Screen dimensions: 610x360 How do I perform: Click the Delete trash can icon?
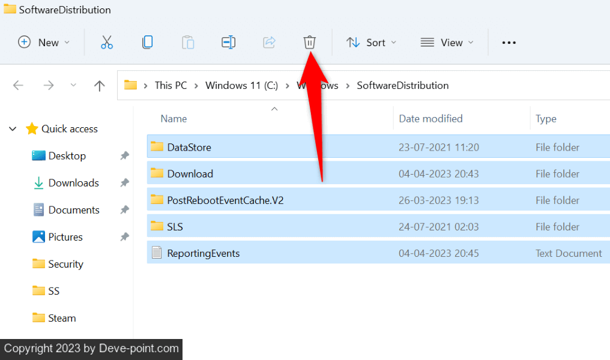309,43
